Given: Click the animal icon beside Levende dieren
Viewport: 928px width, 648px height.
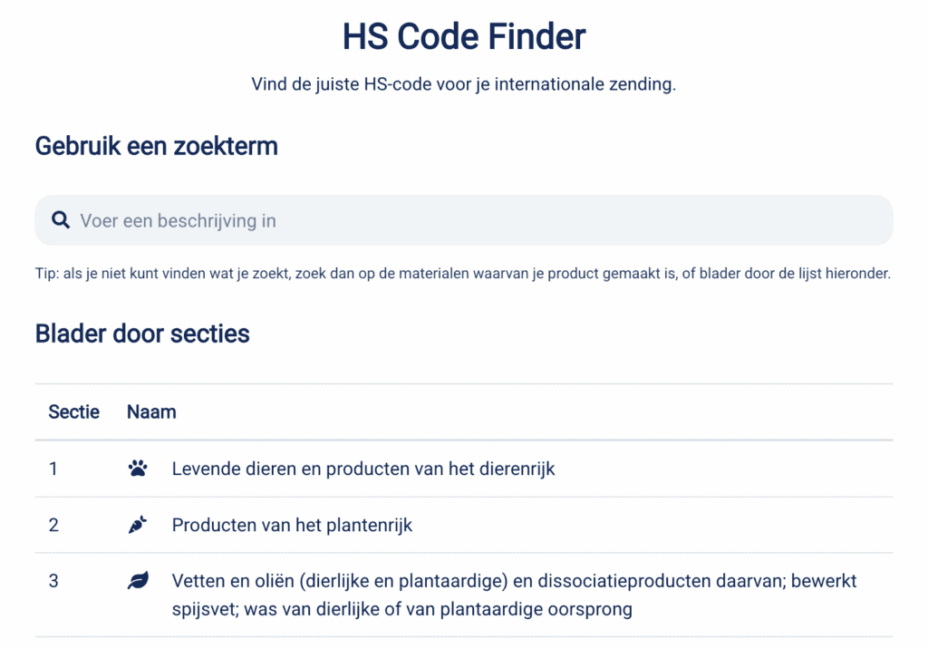Looking at the screenshot, I should [139, 468].
